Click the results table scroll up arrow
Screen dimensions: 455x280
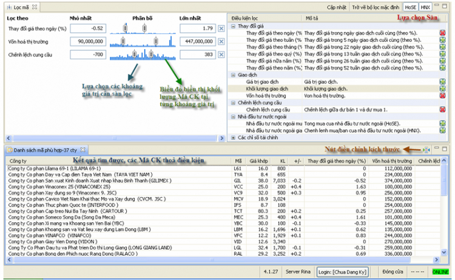443,160
